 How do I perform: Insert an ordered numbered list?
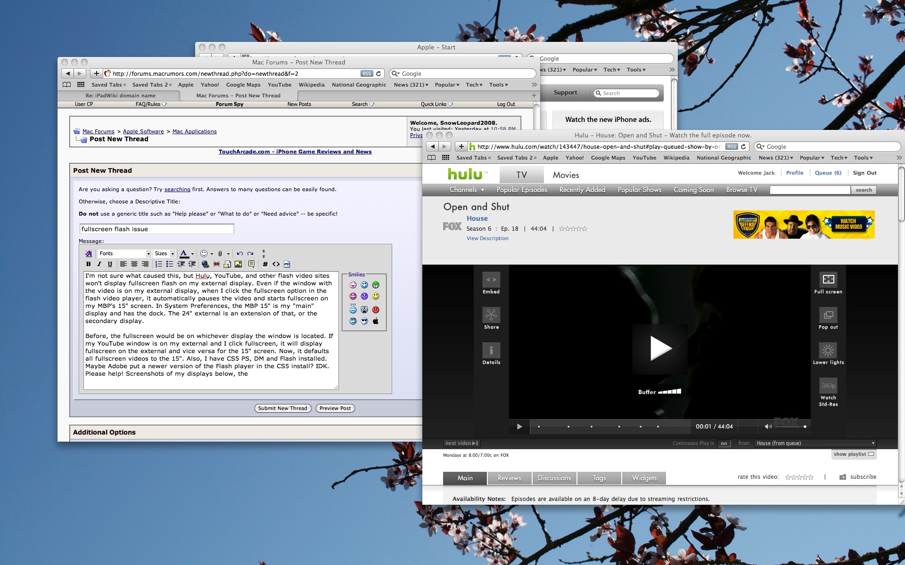pyautogui.click(x=159, y=264)
